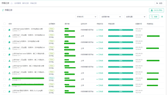Expand the 全部位置 location dropdown
The height and width of the screenshot is (95, 167).
coord(135,17)
